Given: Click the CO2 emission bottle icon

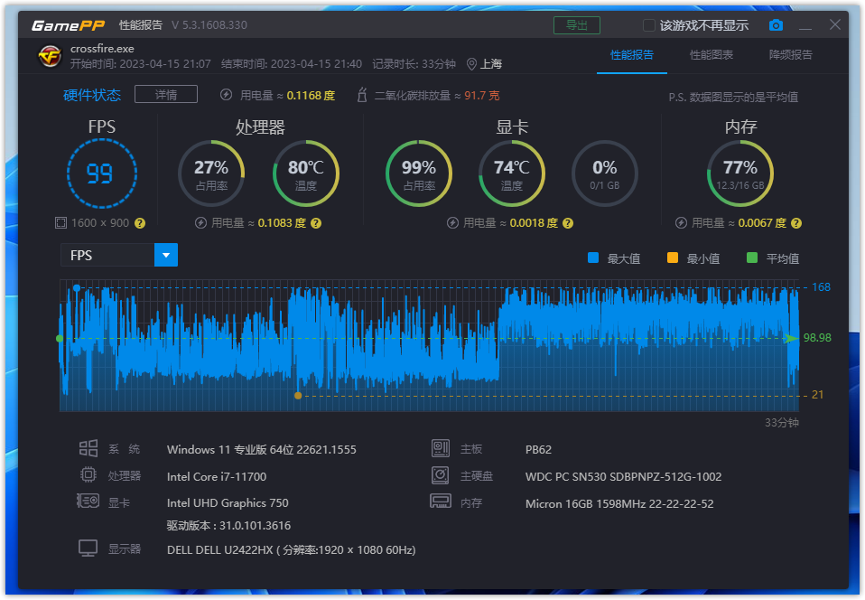Looking at the screenshot, I should click(362, 95).
